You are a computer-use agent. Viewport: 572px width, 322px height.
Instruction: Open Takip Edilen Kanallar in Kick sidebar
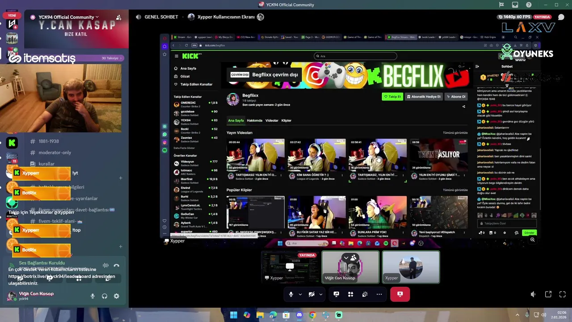point(196,85)
